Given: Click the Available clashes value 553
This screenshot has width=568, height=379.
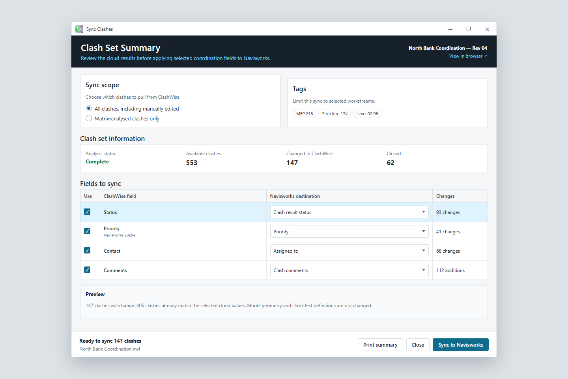Looking at the screenshot, I should point(192,163).
